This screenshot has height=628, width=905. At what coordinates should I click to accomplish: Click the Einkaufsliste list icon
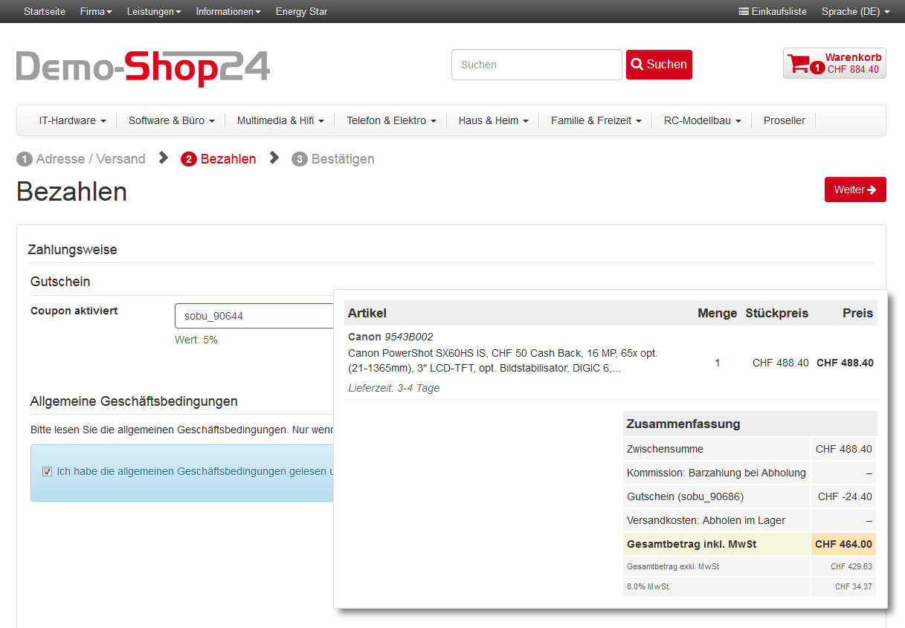744,12
